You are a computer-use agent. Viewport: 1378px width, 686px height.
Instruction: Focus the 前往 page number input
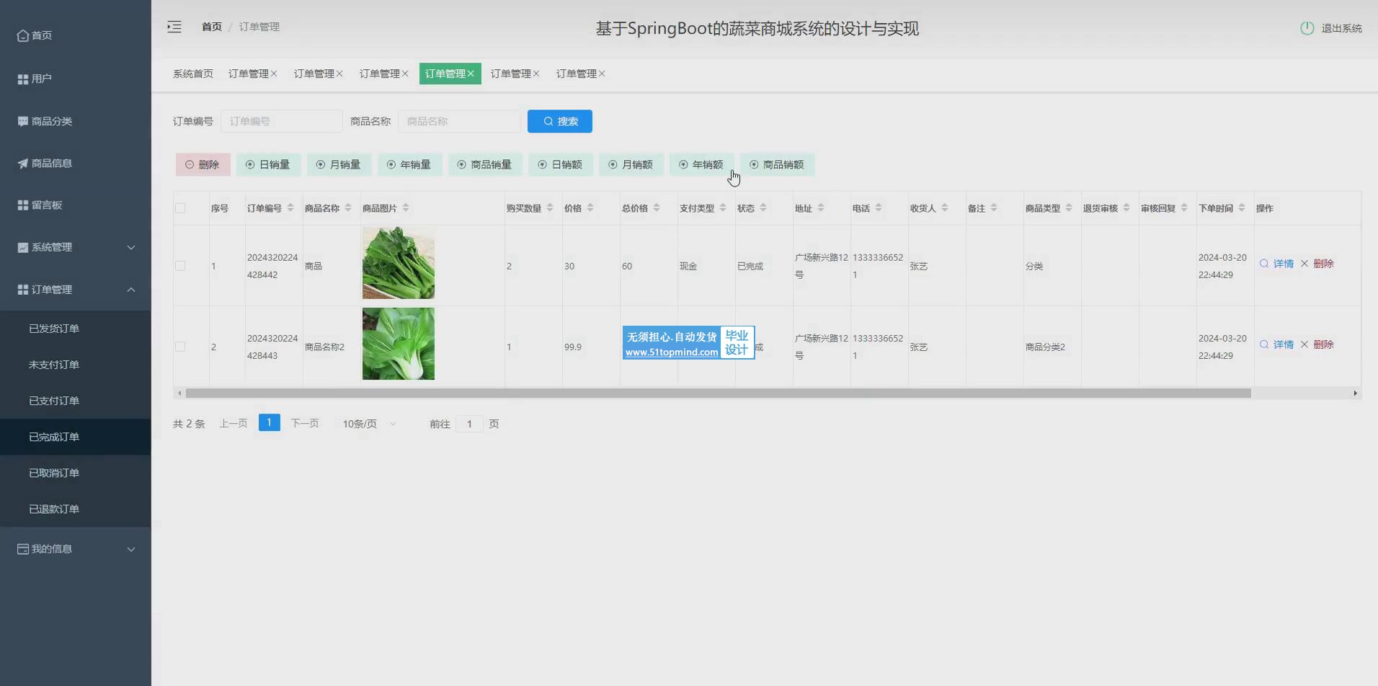tap(469, 424)
